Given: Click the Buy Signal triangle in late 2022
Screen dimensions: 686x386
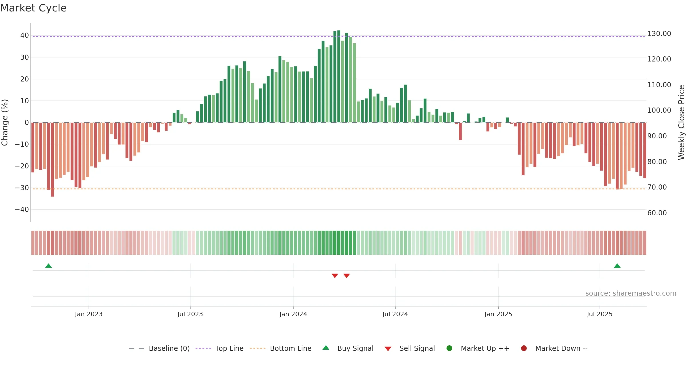Looking at the screenshot, I should pyautogui.click(x=49, y=266).
